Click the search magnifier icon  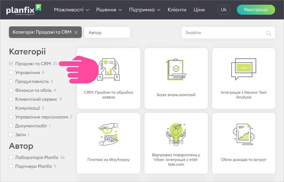point(268,33)
